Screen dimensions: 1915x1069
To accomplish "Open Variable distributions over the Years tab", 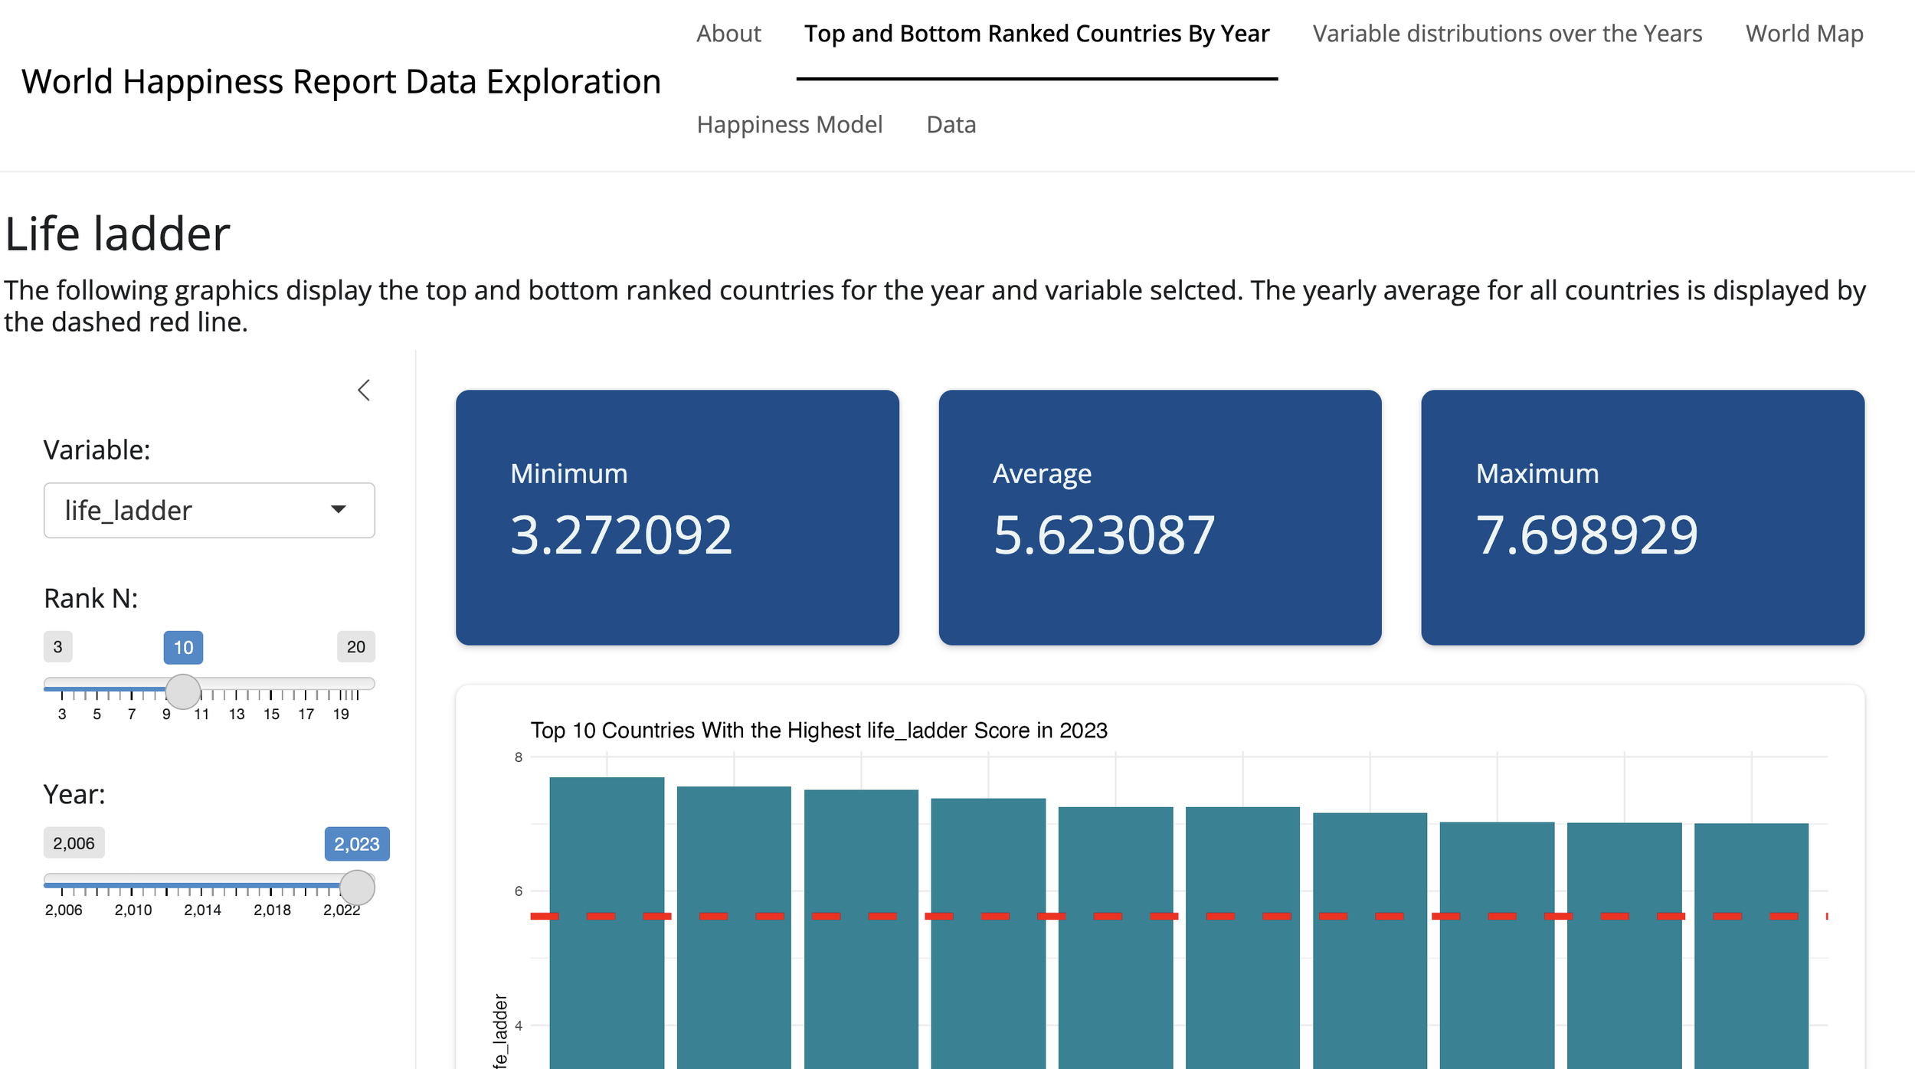I will (x=1507, y=34).
